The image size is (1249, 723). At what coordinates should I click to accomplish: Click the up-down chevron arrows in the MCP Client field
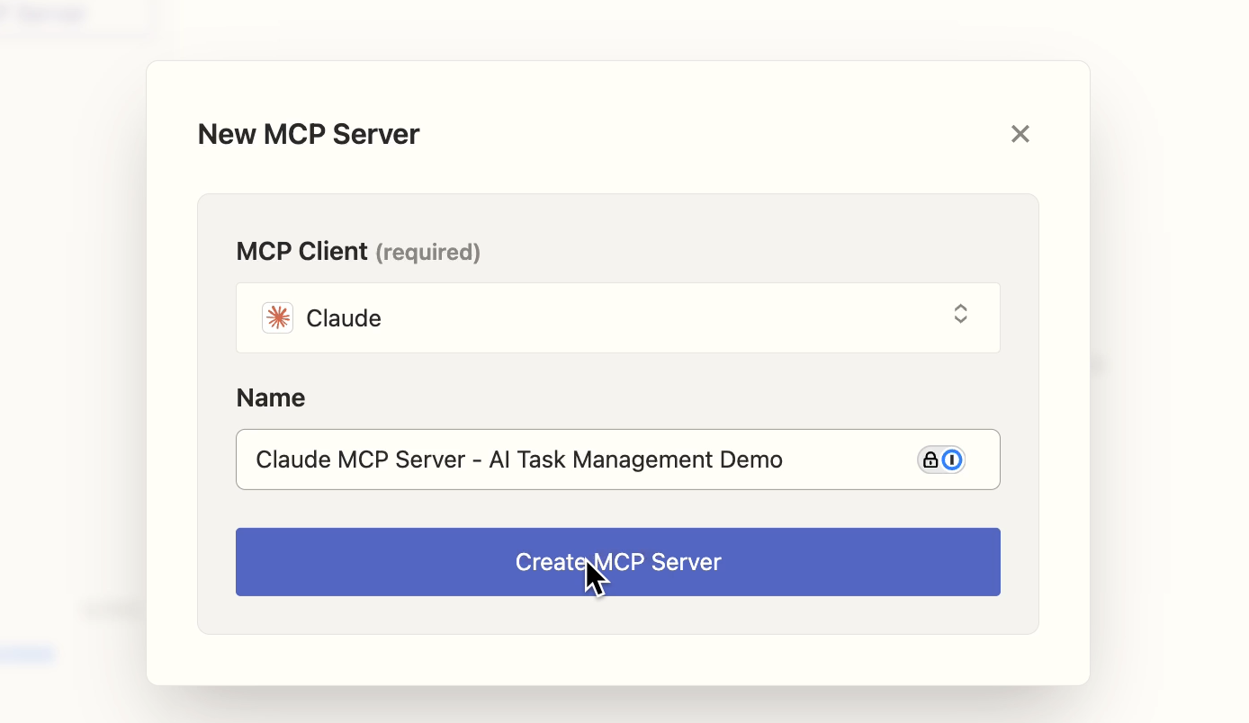click(960, 314)
